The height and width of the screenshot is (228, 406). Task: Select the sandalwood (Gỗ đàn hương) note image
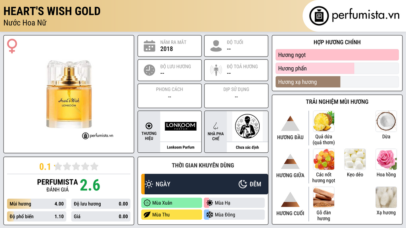tap(324, 197)
